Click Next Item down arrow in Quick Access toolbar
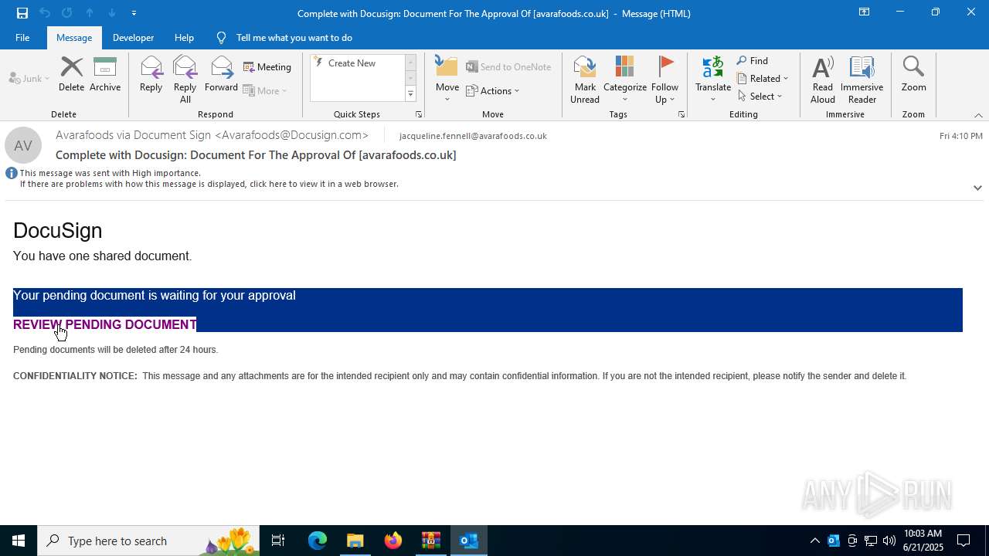Screen dimensions: 989x556 (x=112, y=13)
